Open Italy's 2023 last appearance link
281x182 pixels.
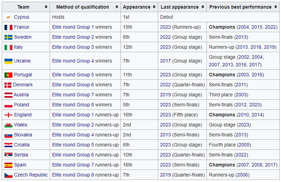click(x=166, y=47)
